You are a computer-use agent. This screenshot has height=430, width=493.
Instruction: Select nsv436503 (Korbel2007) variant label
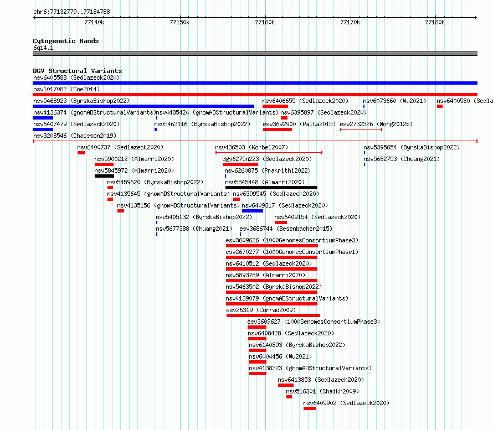click(x=251, y=147)
